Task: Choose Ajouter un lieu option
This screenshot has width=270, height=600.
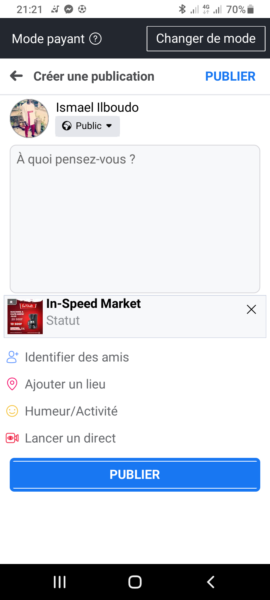Action: (x=65, y=384)
